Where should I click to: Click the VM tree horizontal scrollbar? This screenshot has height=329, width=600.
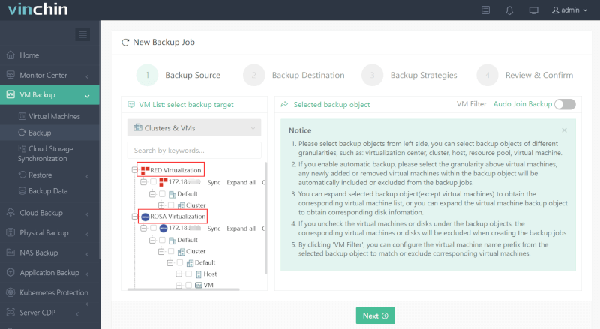184,289
